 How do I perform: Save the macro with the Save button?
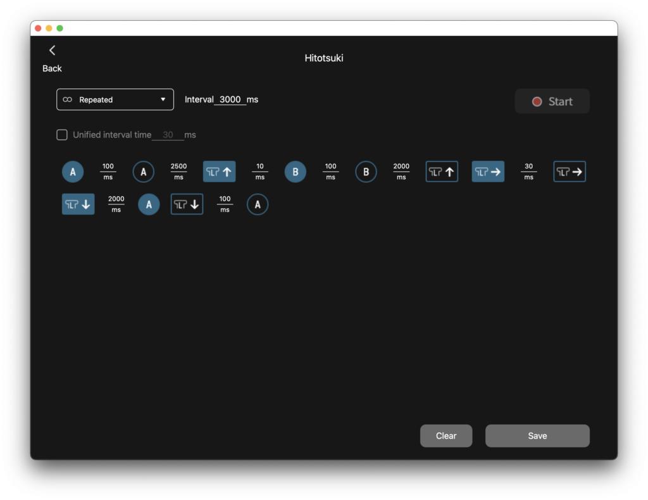point(537,435)
